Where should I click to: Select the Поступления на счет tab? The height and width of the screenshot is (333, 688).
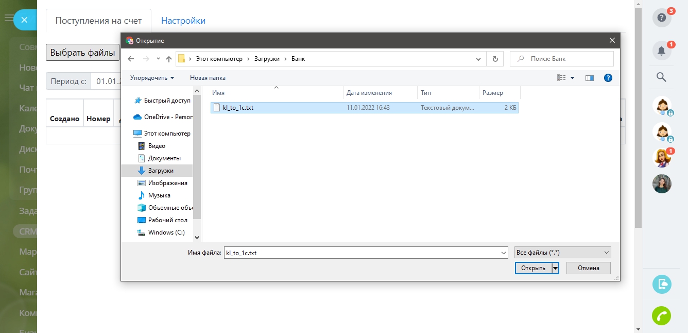pos(98,21)
